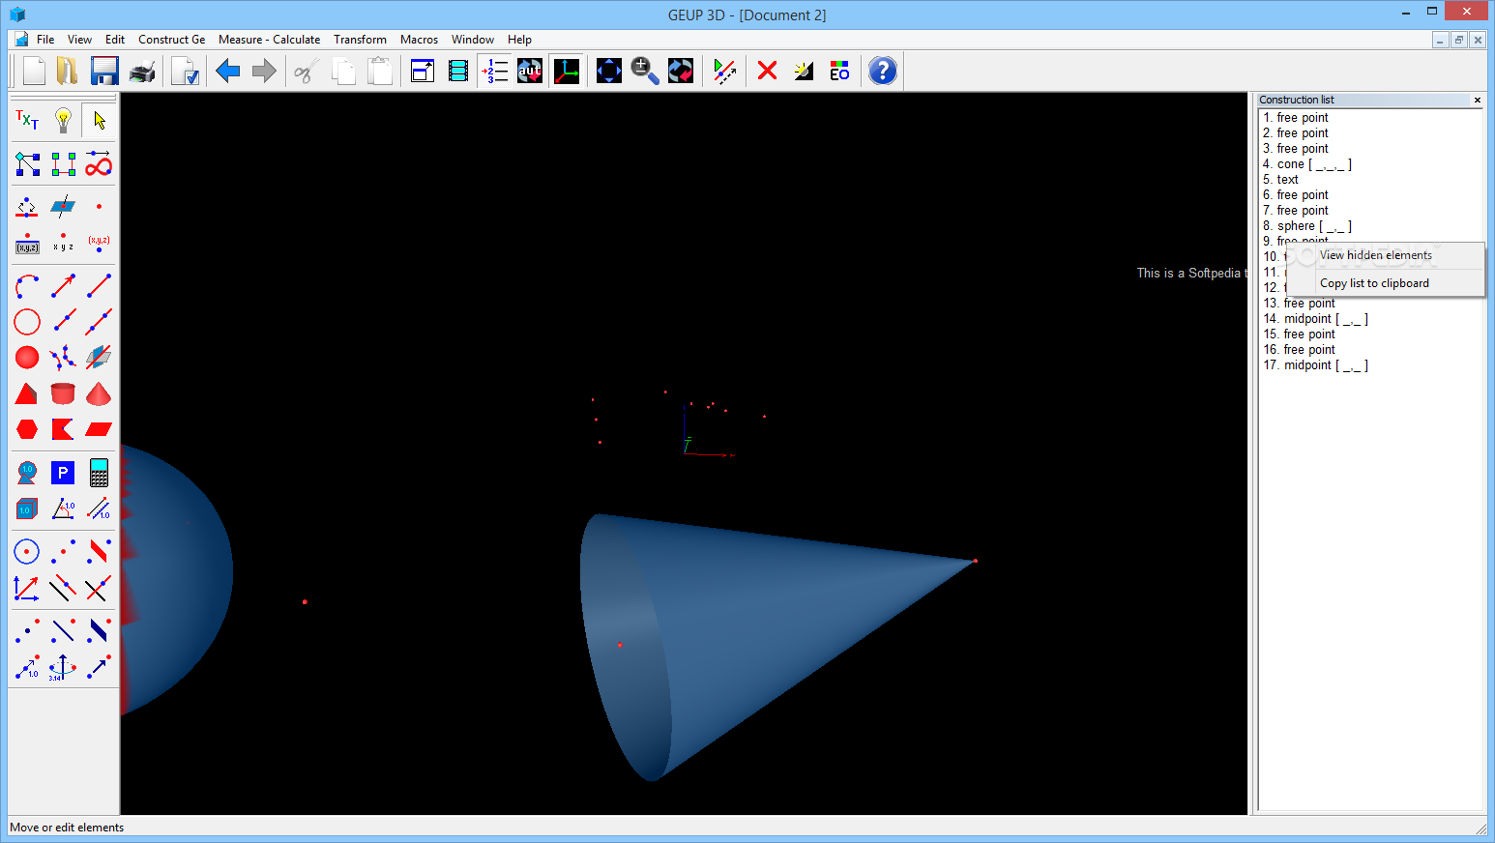The height and width of the screenshot is (843, 1495).
Task: Select '14. midpoint' in construction list
Action: [1315, 319]
